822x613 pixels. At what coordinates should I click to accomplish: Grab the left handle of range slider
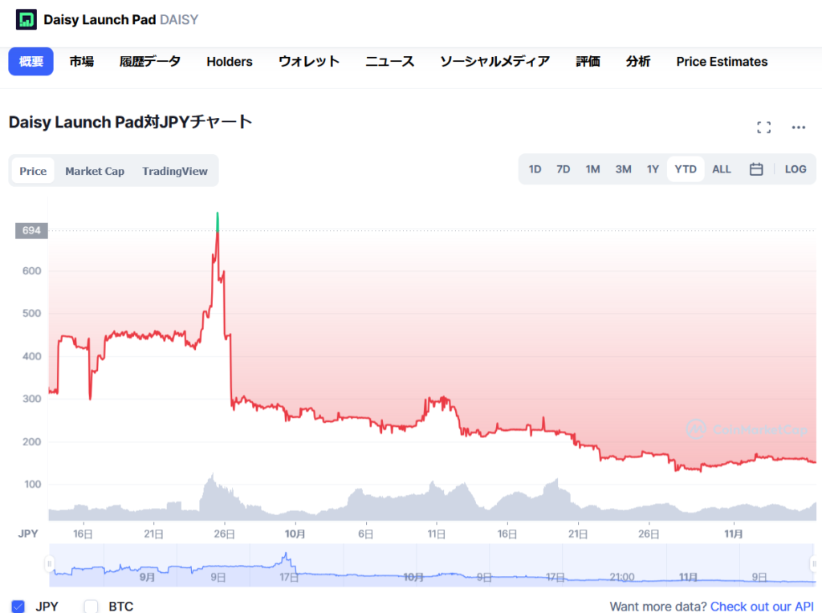[x=50, y=563]
